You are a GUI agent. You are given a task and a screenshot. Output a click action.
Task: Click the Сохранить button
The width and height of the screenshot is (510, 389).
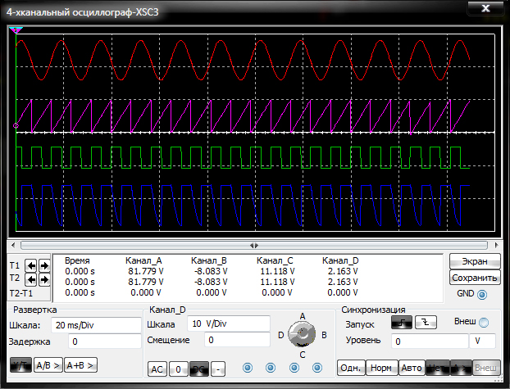tap(475, 278)
